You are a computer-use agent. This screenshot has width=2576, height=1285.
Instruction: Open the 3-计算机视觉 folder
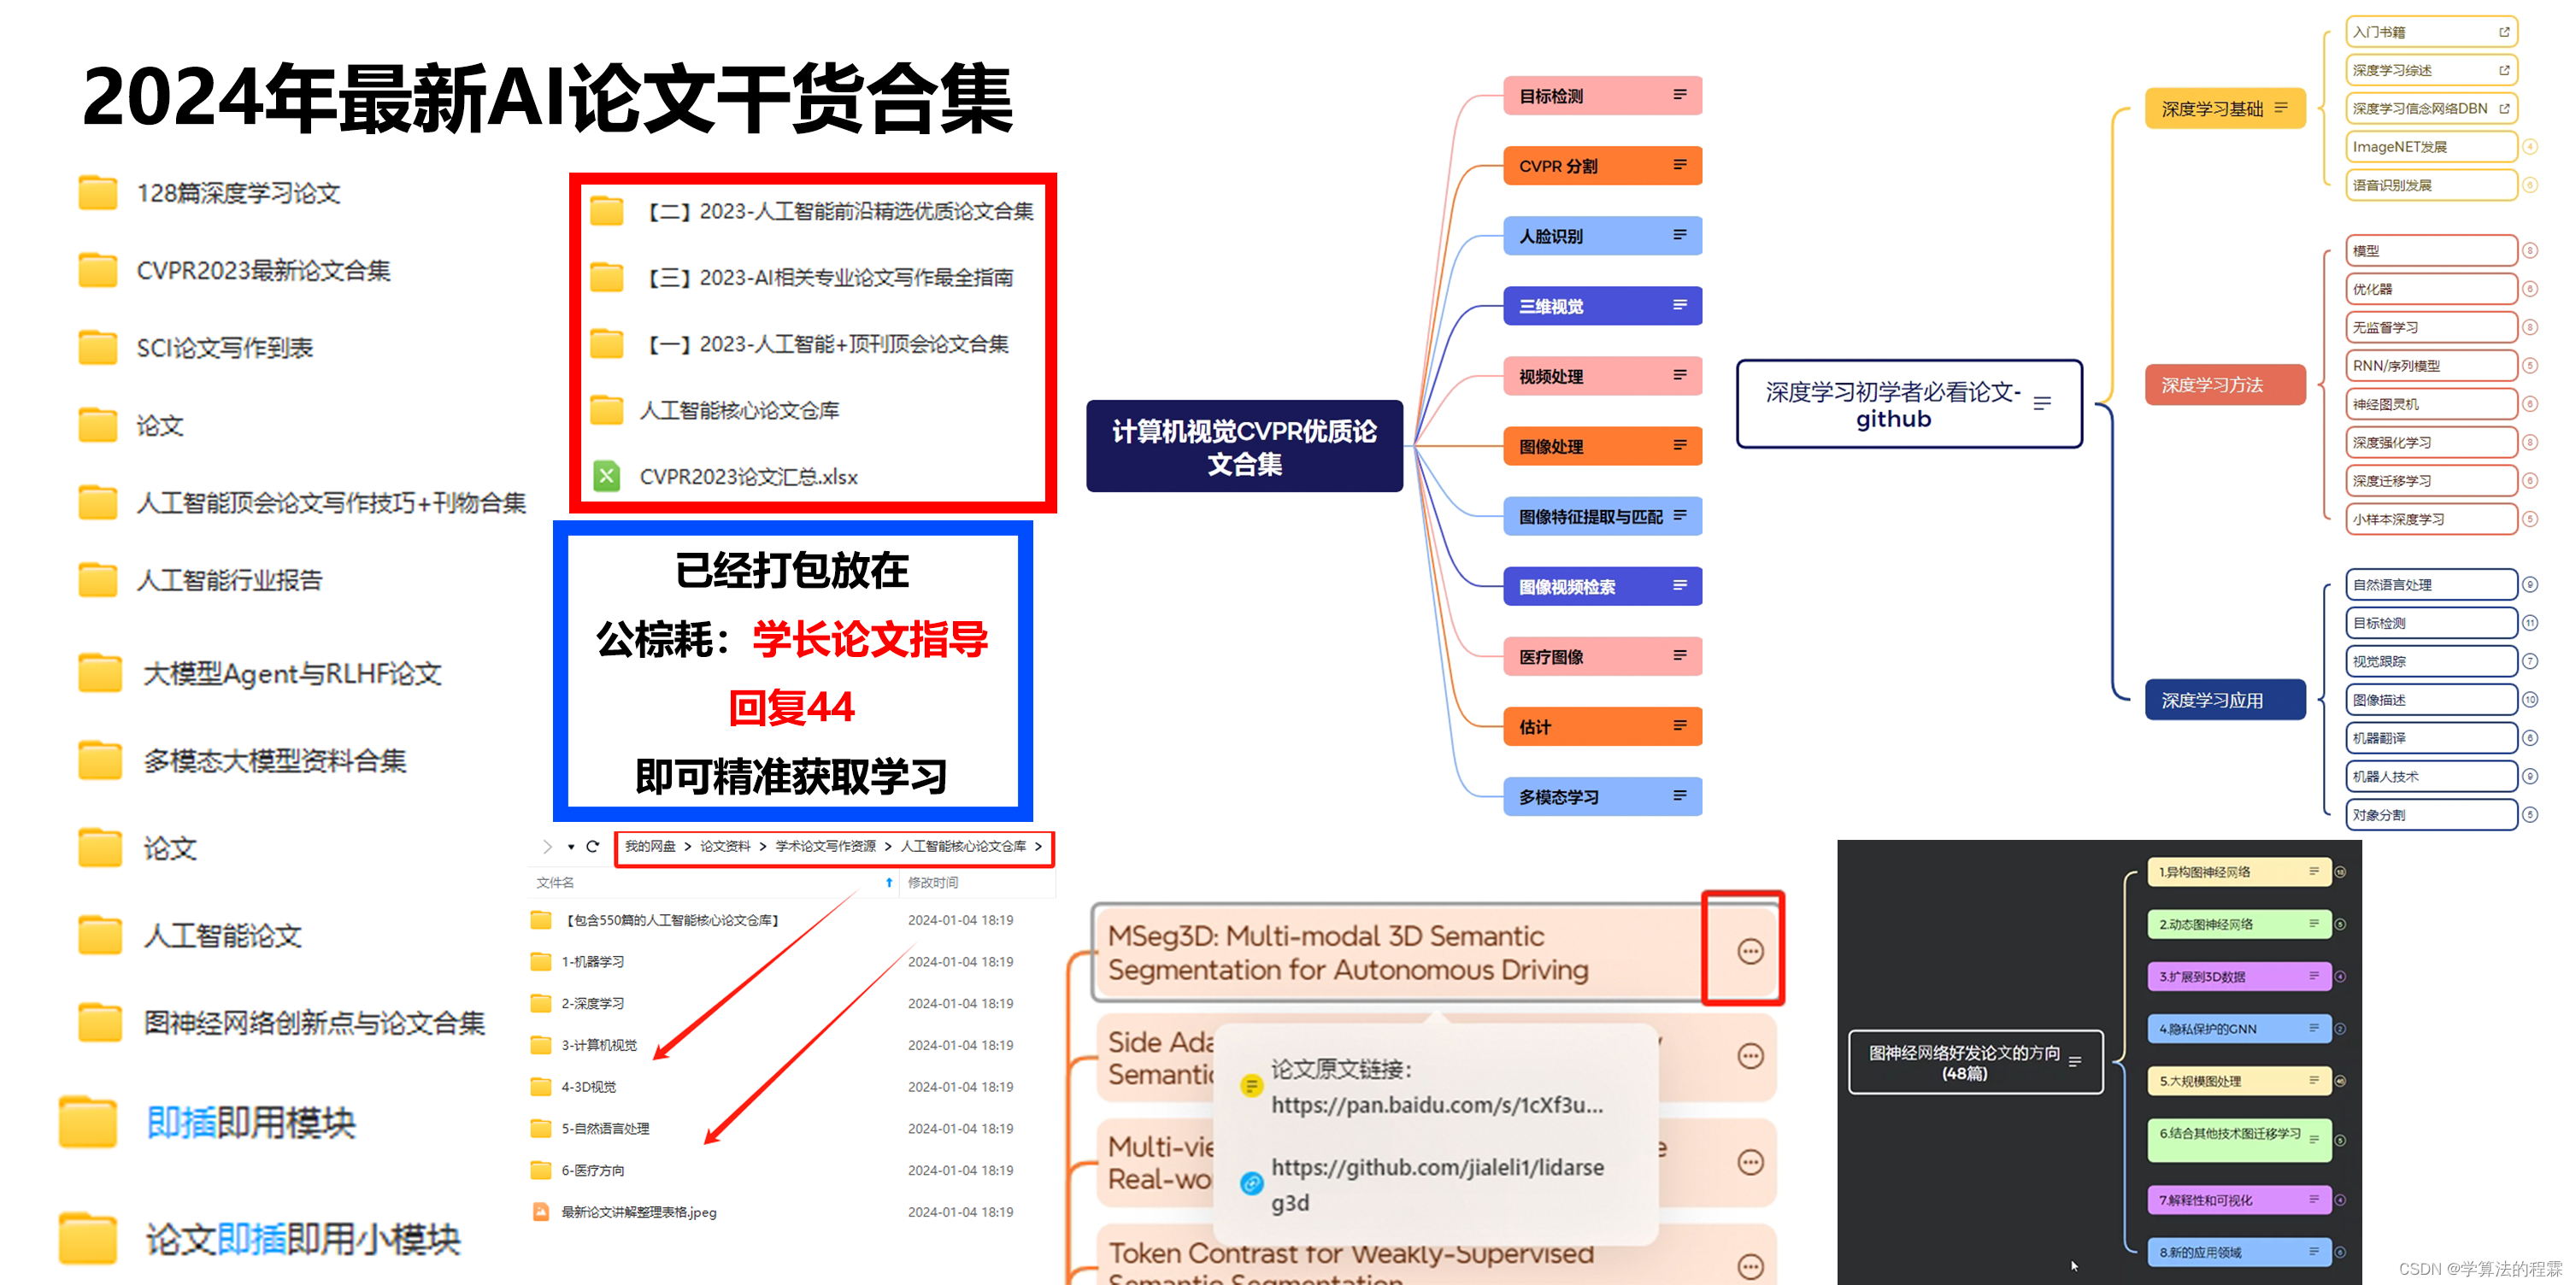[x=598, y=1045]
